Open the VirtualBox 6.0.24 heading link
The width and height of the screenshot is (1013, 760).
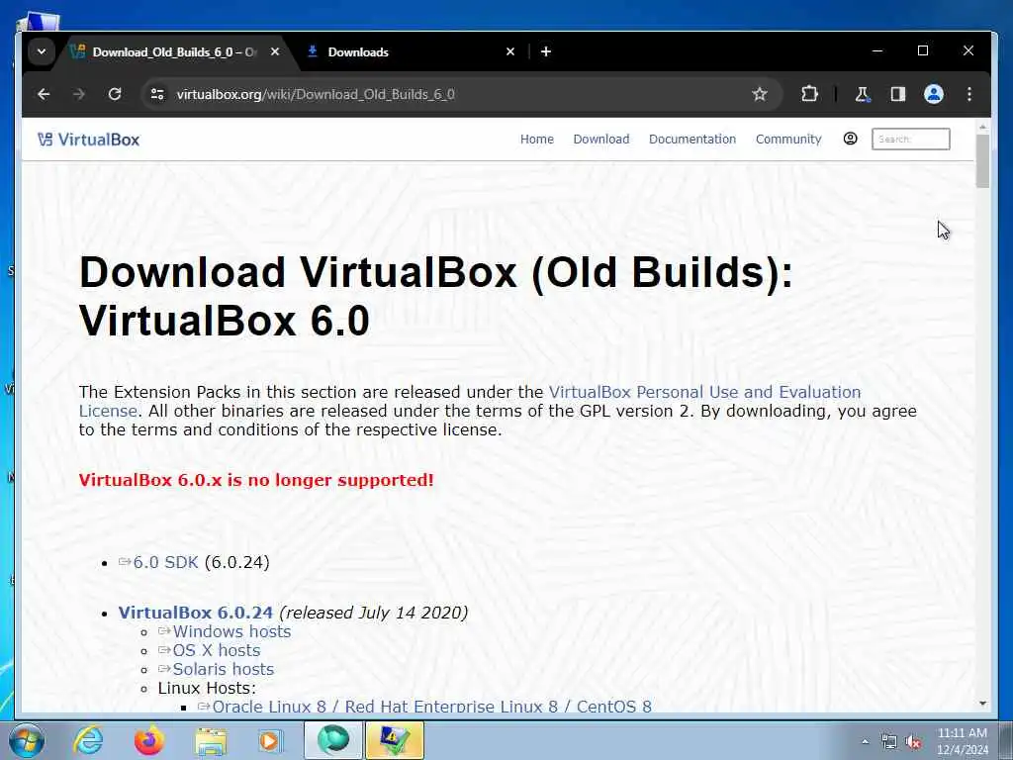point(196,613)
